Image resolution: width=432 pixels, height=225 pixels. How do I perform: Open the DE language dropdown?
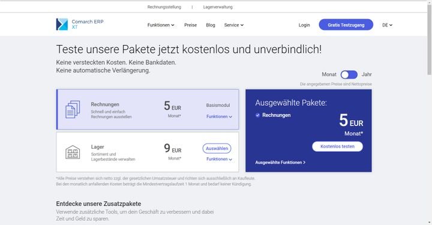tap(387, 25)
